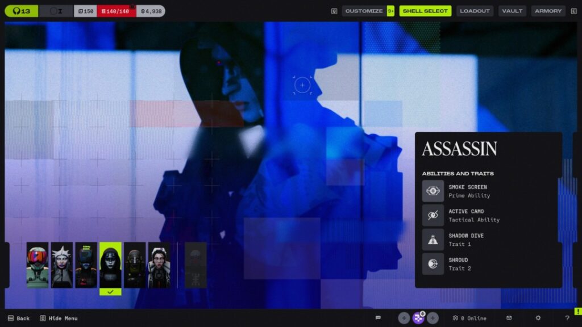Open the Loadout tab
582x327 pixels.
(475, 11)
